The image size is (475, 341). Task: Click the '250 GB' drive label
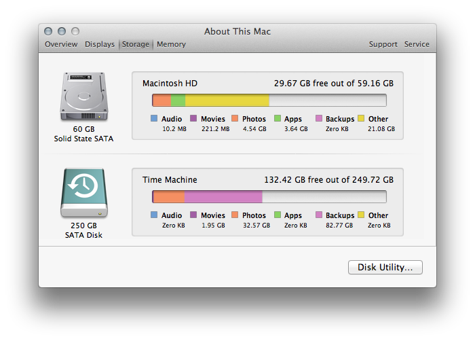[84, 226]
